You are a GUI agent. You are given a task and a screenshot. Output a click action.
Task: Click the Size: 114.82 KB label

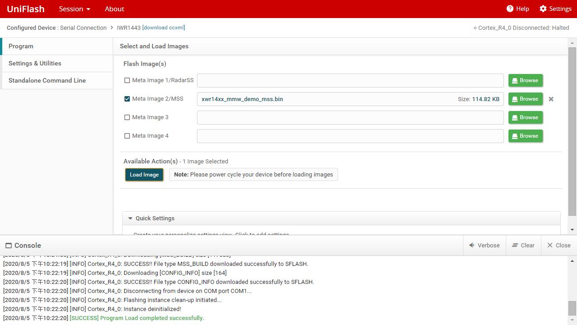[x=479, y=99]
